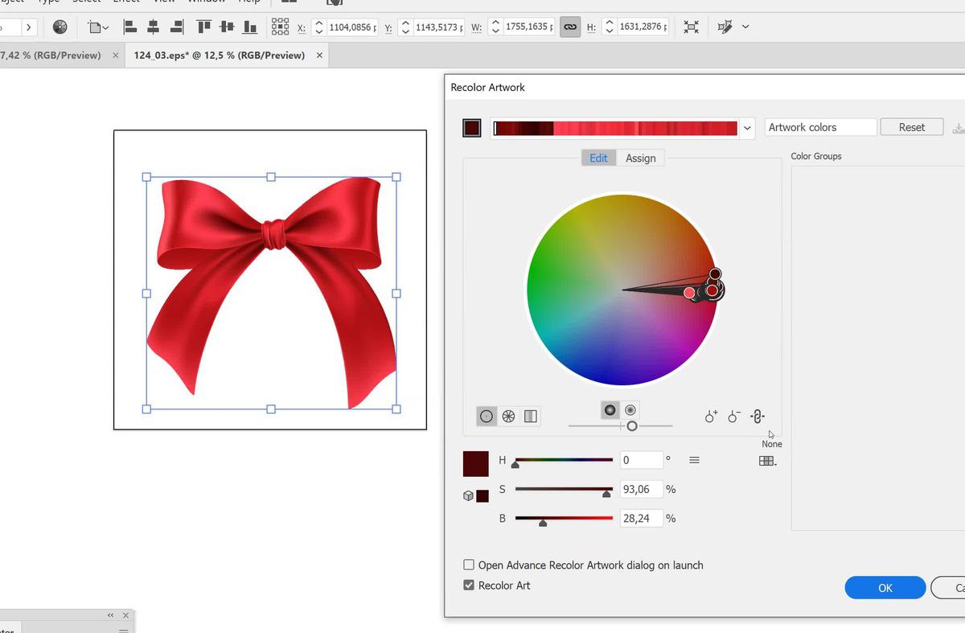Click the Remove Color tool icon

pos(733,416)
